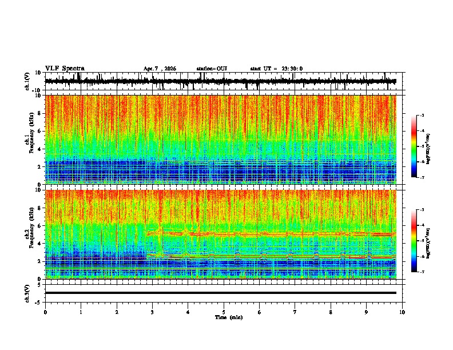Click the "5" tick on ch.3(V) axis
Image resolution: width=453 pixels, height=350 pixels.
pyautogui.click(x=39, y=285)
